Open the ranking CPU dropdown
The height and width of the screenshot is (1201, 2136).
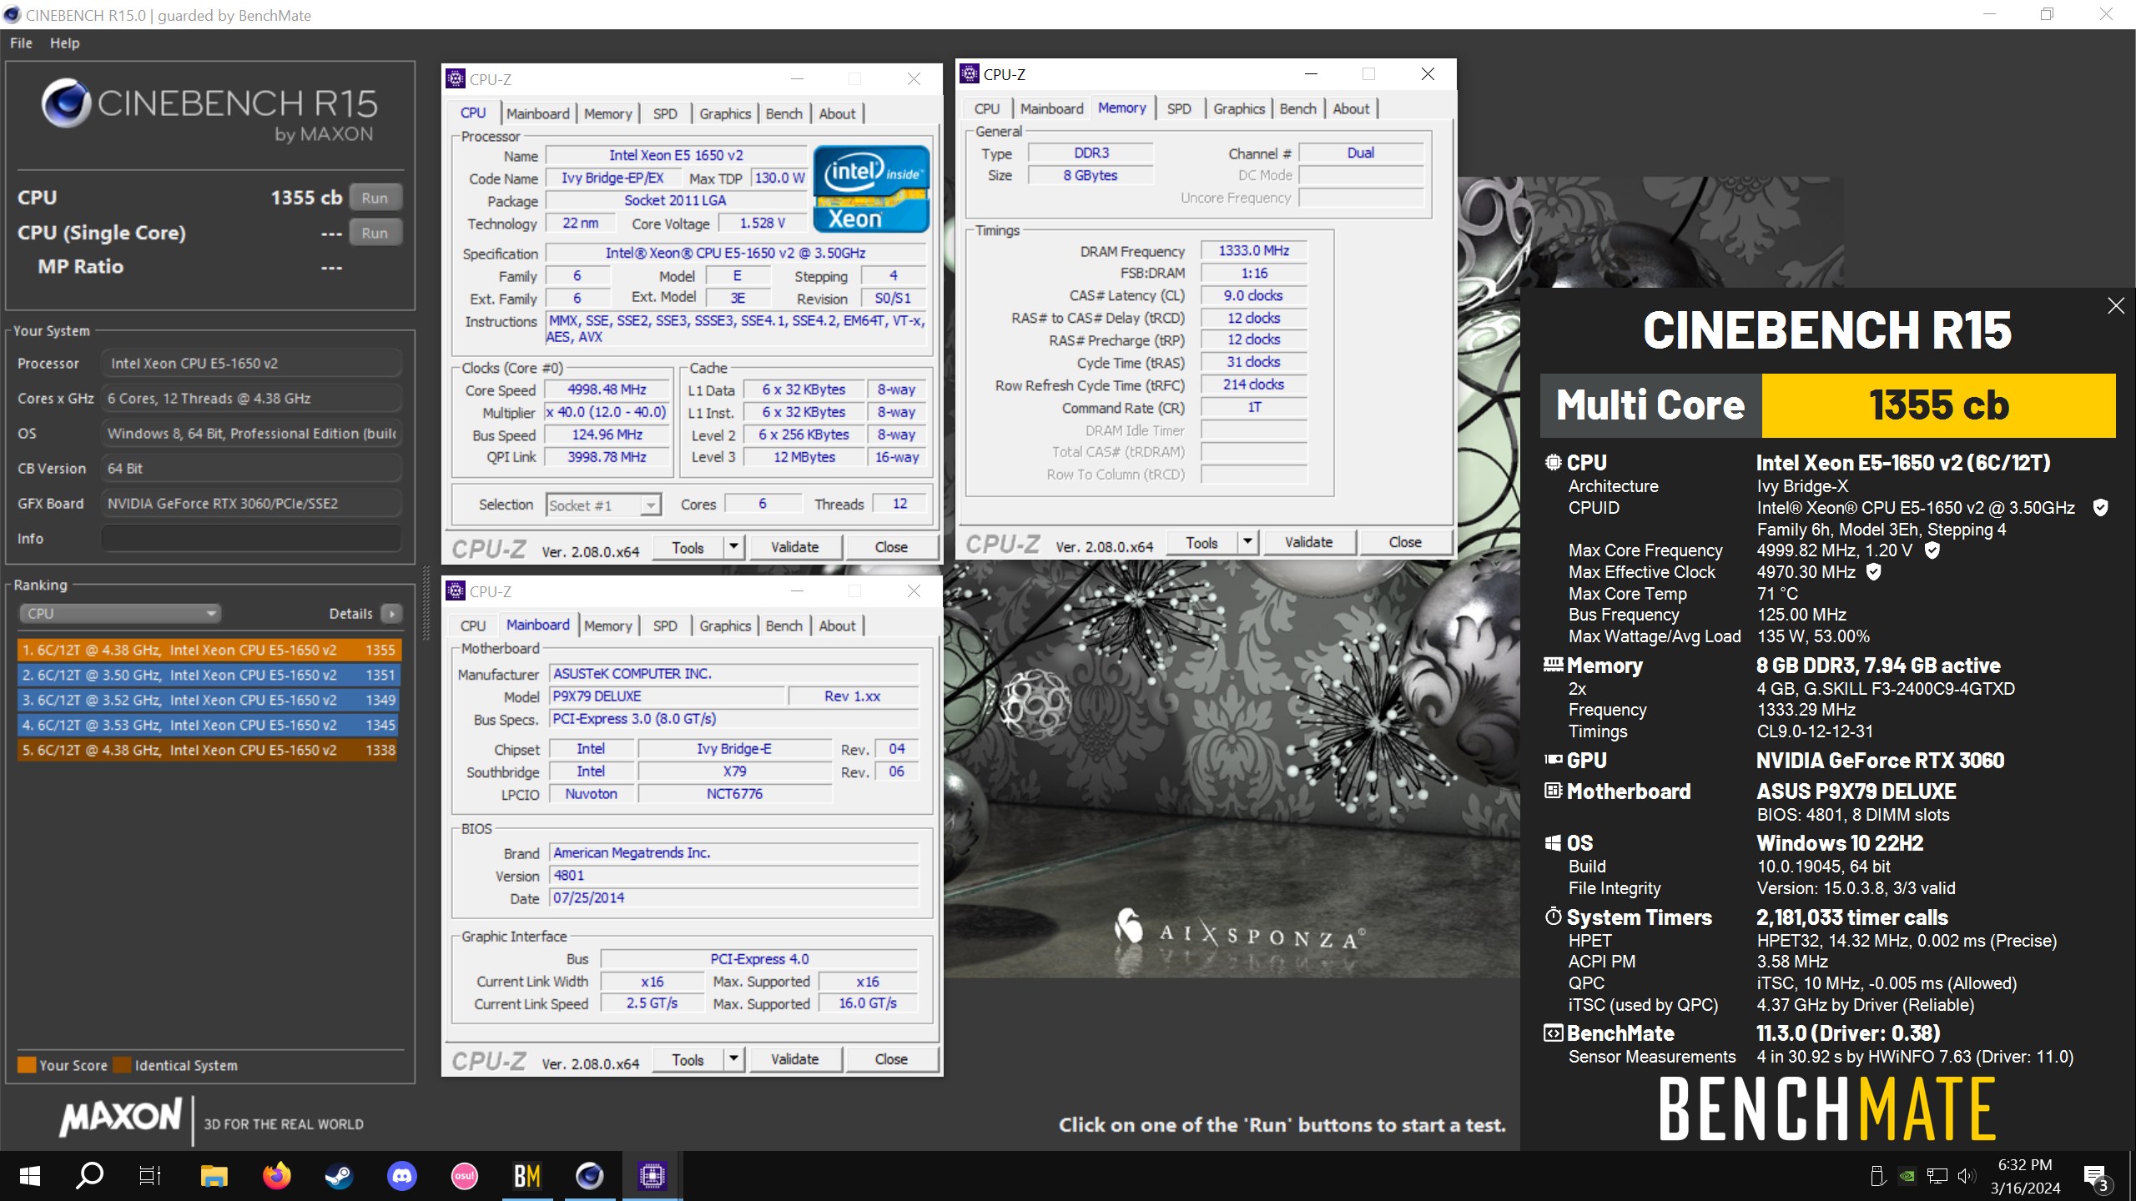(119, 613)
